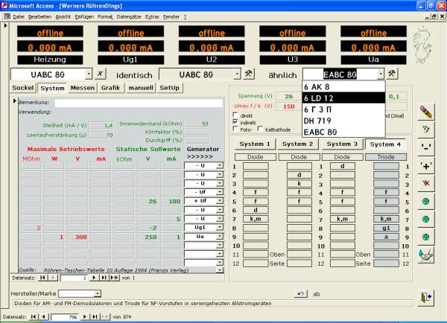Click the hammer icon beside the identisch combo box
The image size is (447, 323).
click(248, 74)
